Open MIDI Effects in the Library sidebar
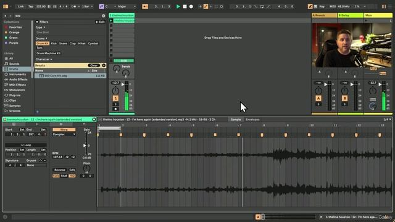Screen dimensions: 395x222 17,85
